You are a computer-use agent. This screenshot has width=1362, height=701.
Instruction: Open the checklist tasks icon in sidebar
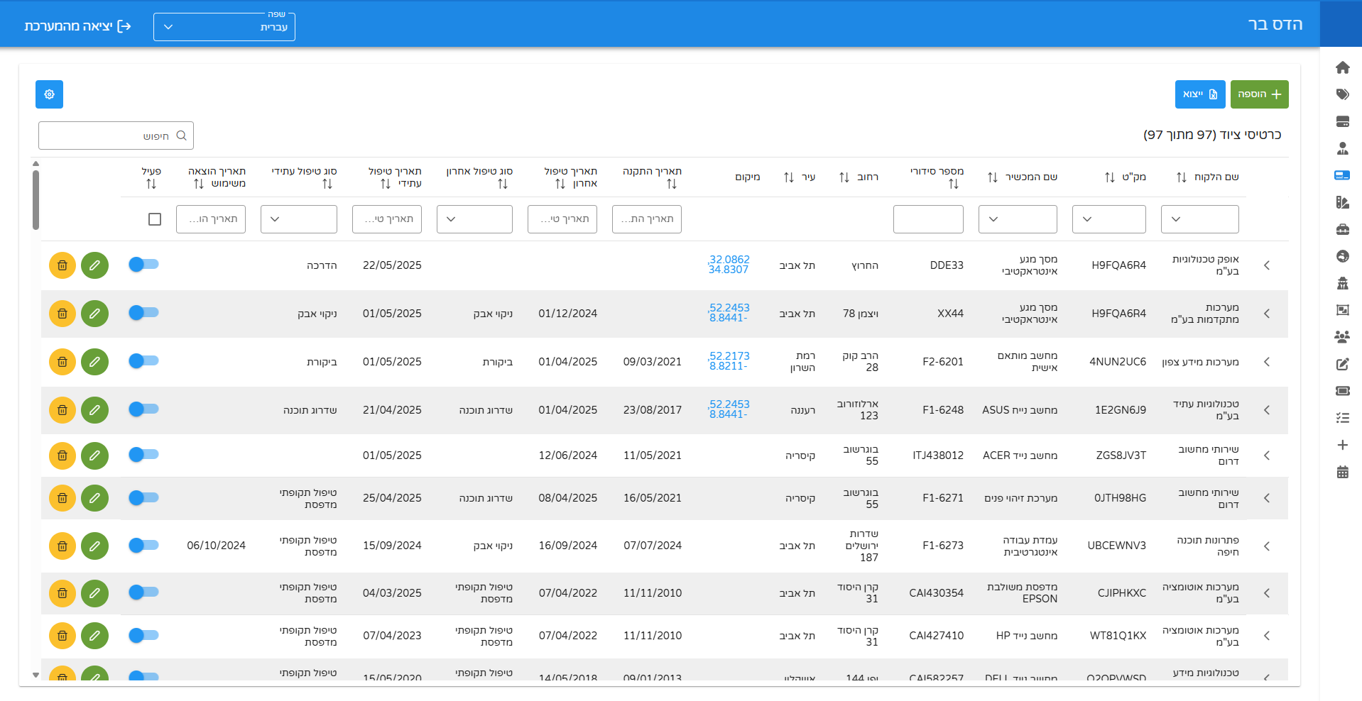tap(1342, 418)
